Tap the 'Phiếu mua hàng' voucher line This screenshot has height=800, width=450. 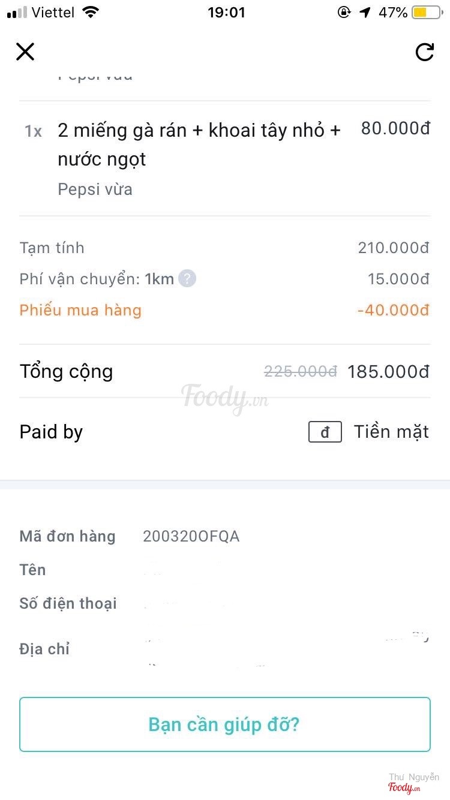pos(80,310)
